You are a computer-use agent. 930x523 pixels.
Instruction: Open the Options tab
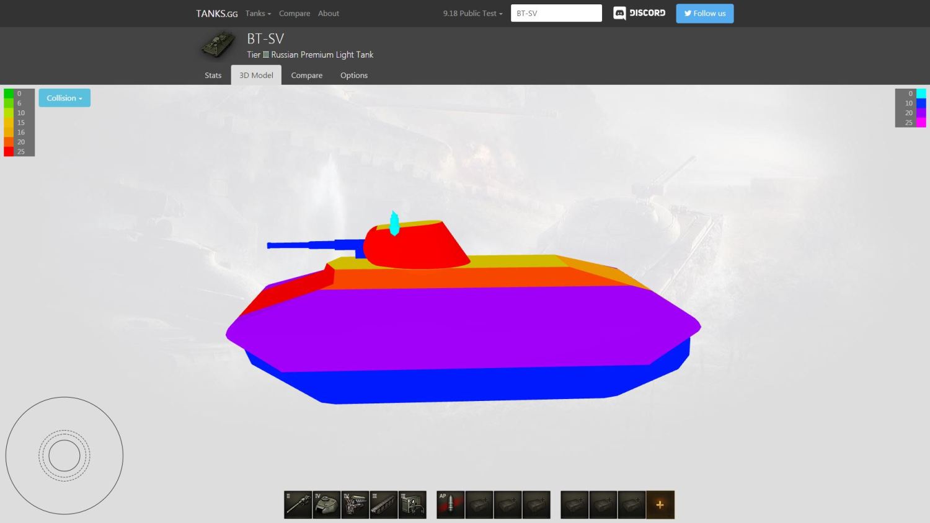(x=353, y=75)
